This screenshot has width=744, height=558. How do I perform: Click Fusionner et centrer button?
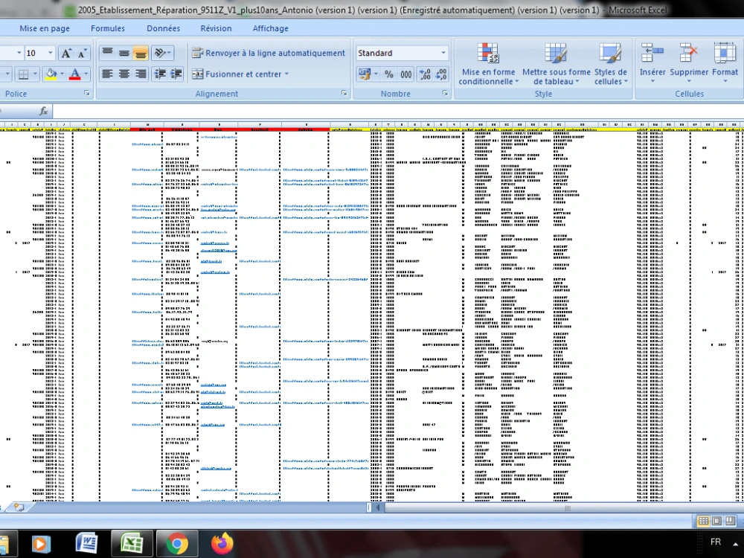click(x=237, y=74)
